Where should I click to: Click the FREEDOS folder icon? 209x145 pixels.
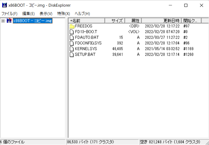point(72,26)
